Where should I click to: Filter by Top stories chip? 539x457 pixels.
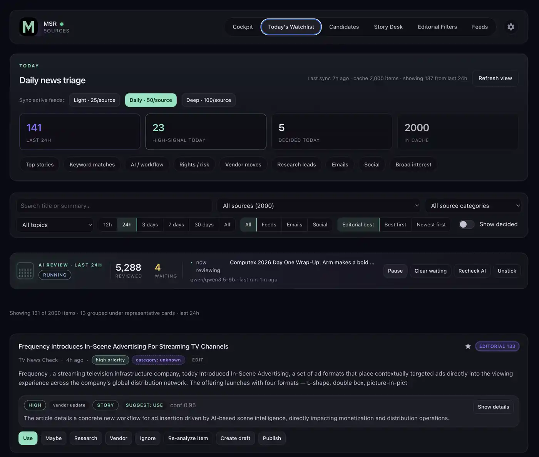(40, 164)
